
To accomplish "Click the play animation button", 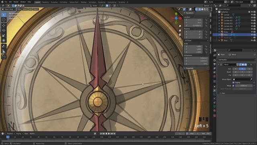I will click(x=109, y=134).
